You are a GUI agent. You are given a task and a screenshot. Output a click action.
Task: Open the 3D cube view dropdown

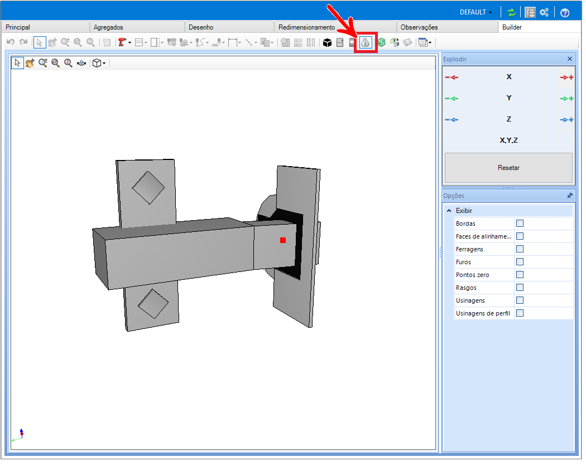104,63
